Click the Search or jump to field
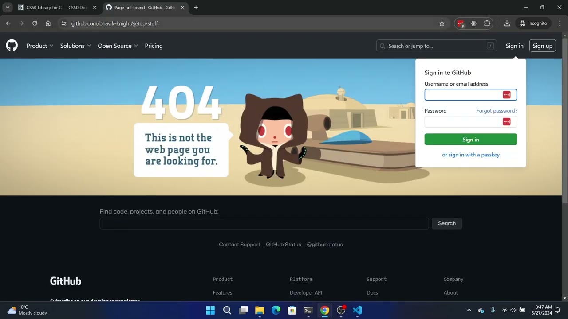 pos(437,46)
